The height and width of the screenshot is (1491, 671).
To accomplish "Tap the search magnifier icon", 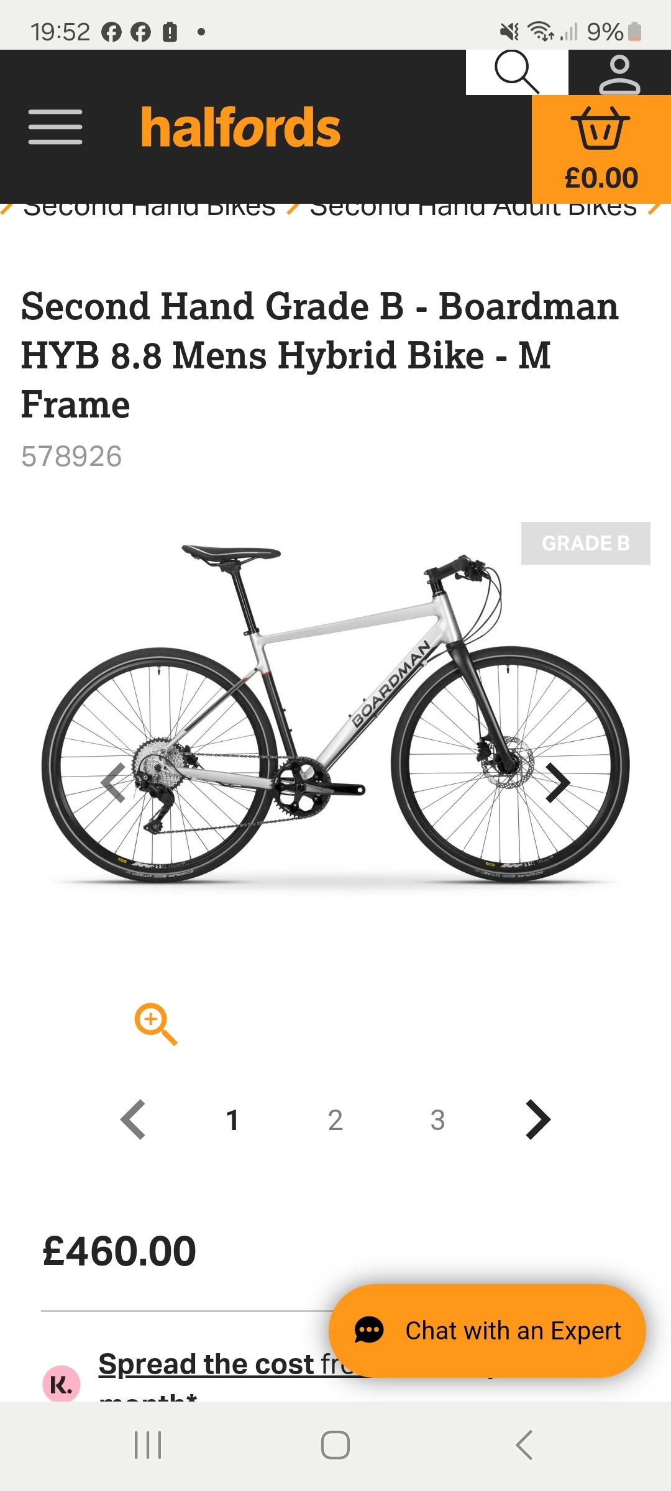I will [516, 73].
